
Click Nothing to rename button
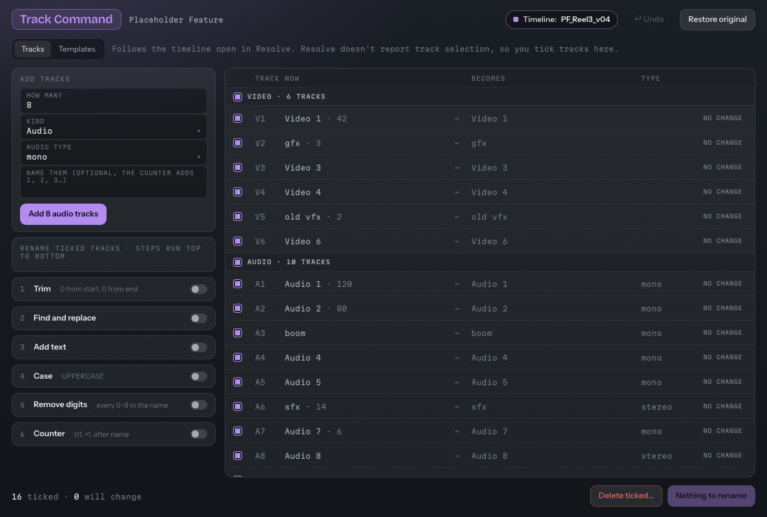pos(711,496)
